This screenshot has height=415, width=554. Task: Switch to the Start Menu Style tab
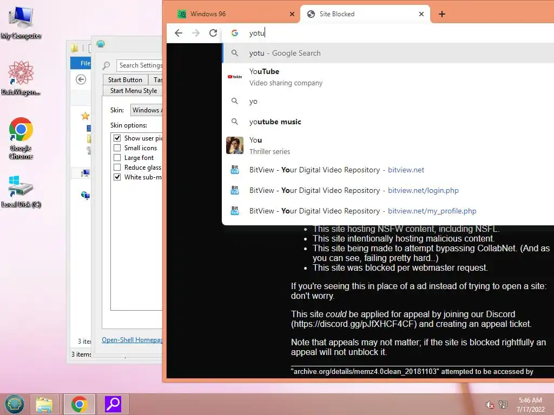click(x=133, y=91)
